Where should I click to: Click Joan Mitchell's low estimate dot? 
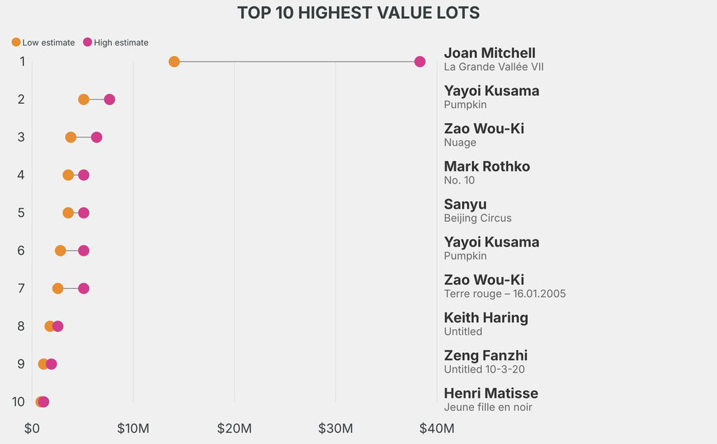coord(174,62)
